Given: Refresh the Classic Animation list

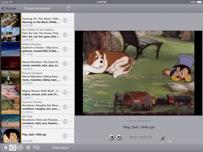Looking at the screenshot, I should (68, 8).
